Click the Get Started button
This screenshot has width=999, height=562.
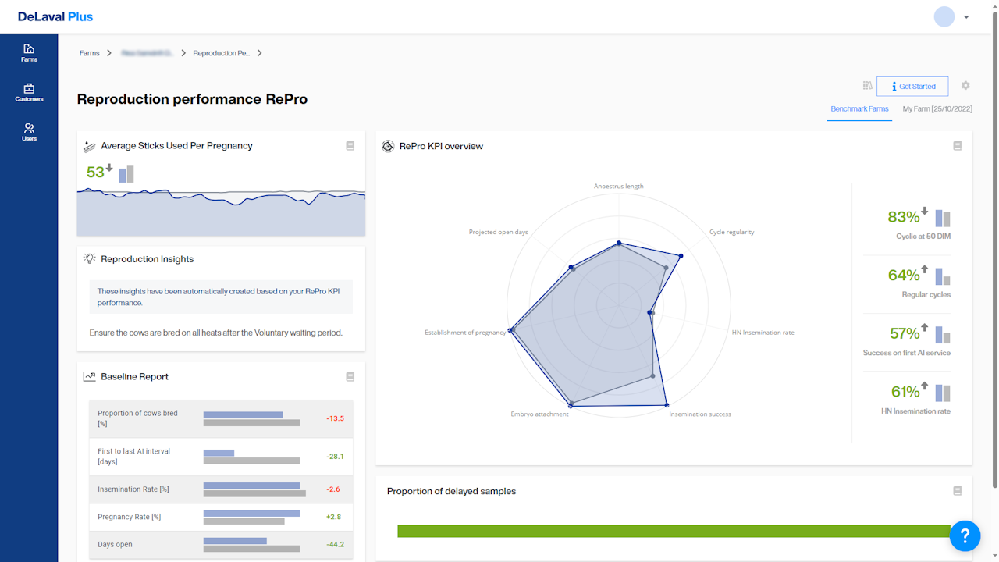coord(912,86)
